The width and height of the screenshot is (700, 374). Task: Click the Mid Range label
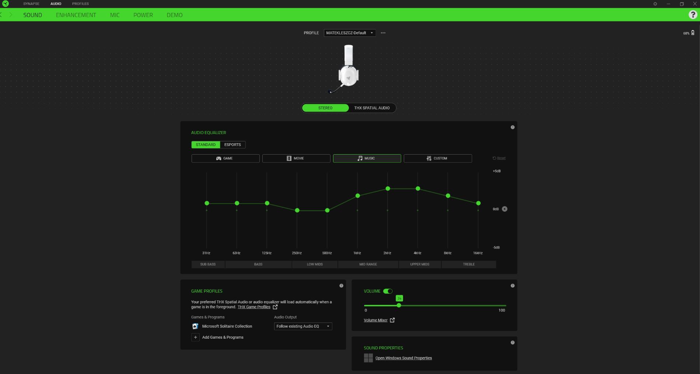[x=368, y=264]
